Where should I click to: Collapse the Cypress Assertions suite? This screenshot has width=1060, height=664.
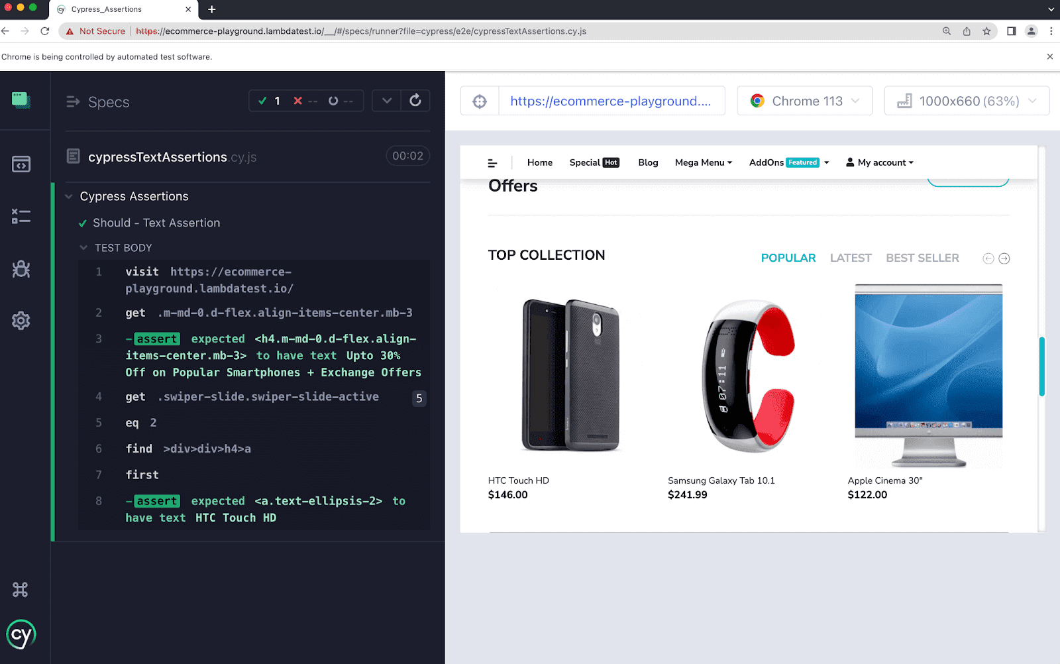69,197
